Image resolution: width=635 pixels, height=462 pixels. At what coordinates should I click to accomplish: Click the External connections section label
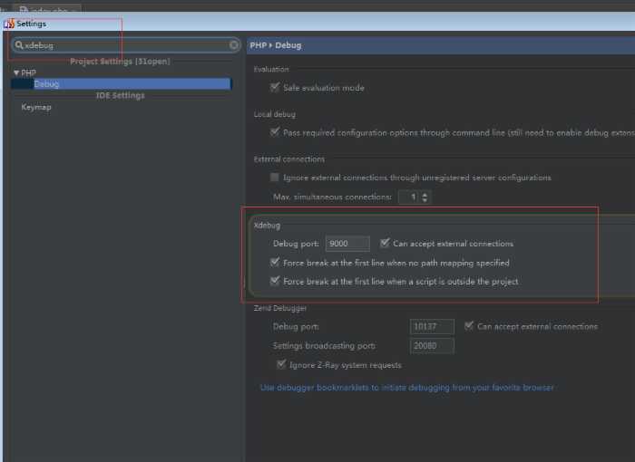288,159
